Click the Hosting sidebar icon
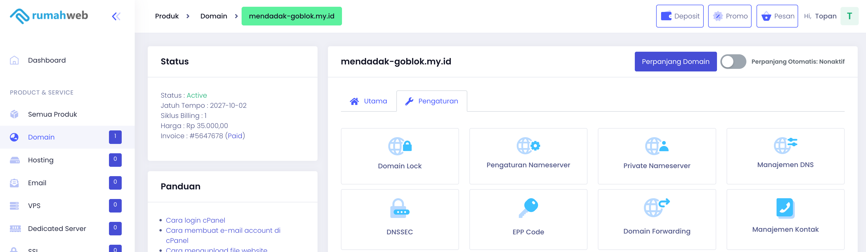This screenshot has width=866, height=252. (x=15, y=160)
